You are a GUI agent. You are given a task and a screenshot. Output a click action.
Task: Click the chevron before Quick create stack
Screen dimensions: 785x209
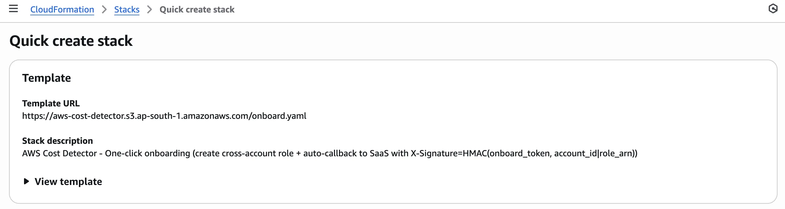click(x=149, y=9)
